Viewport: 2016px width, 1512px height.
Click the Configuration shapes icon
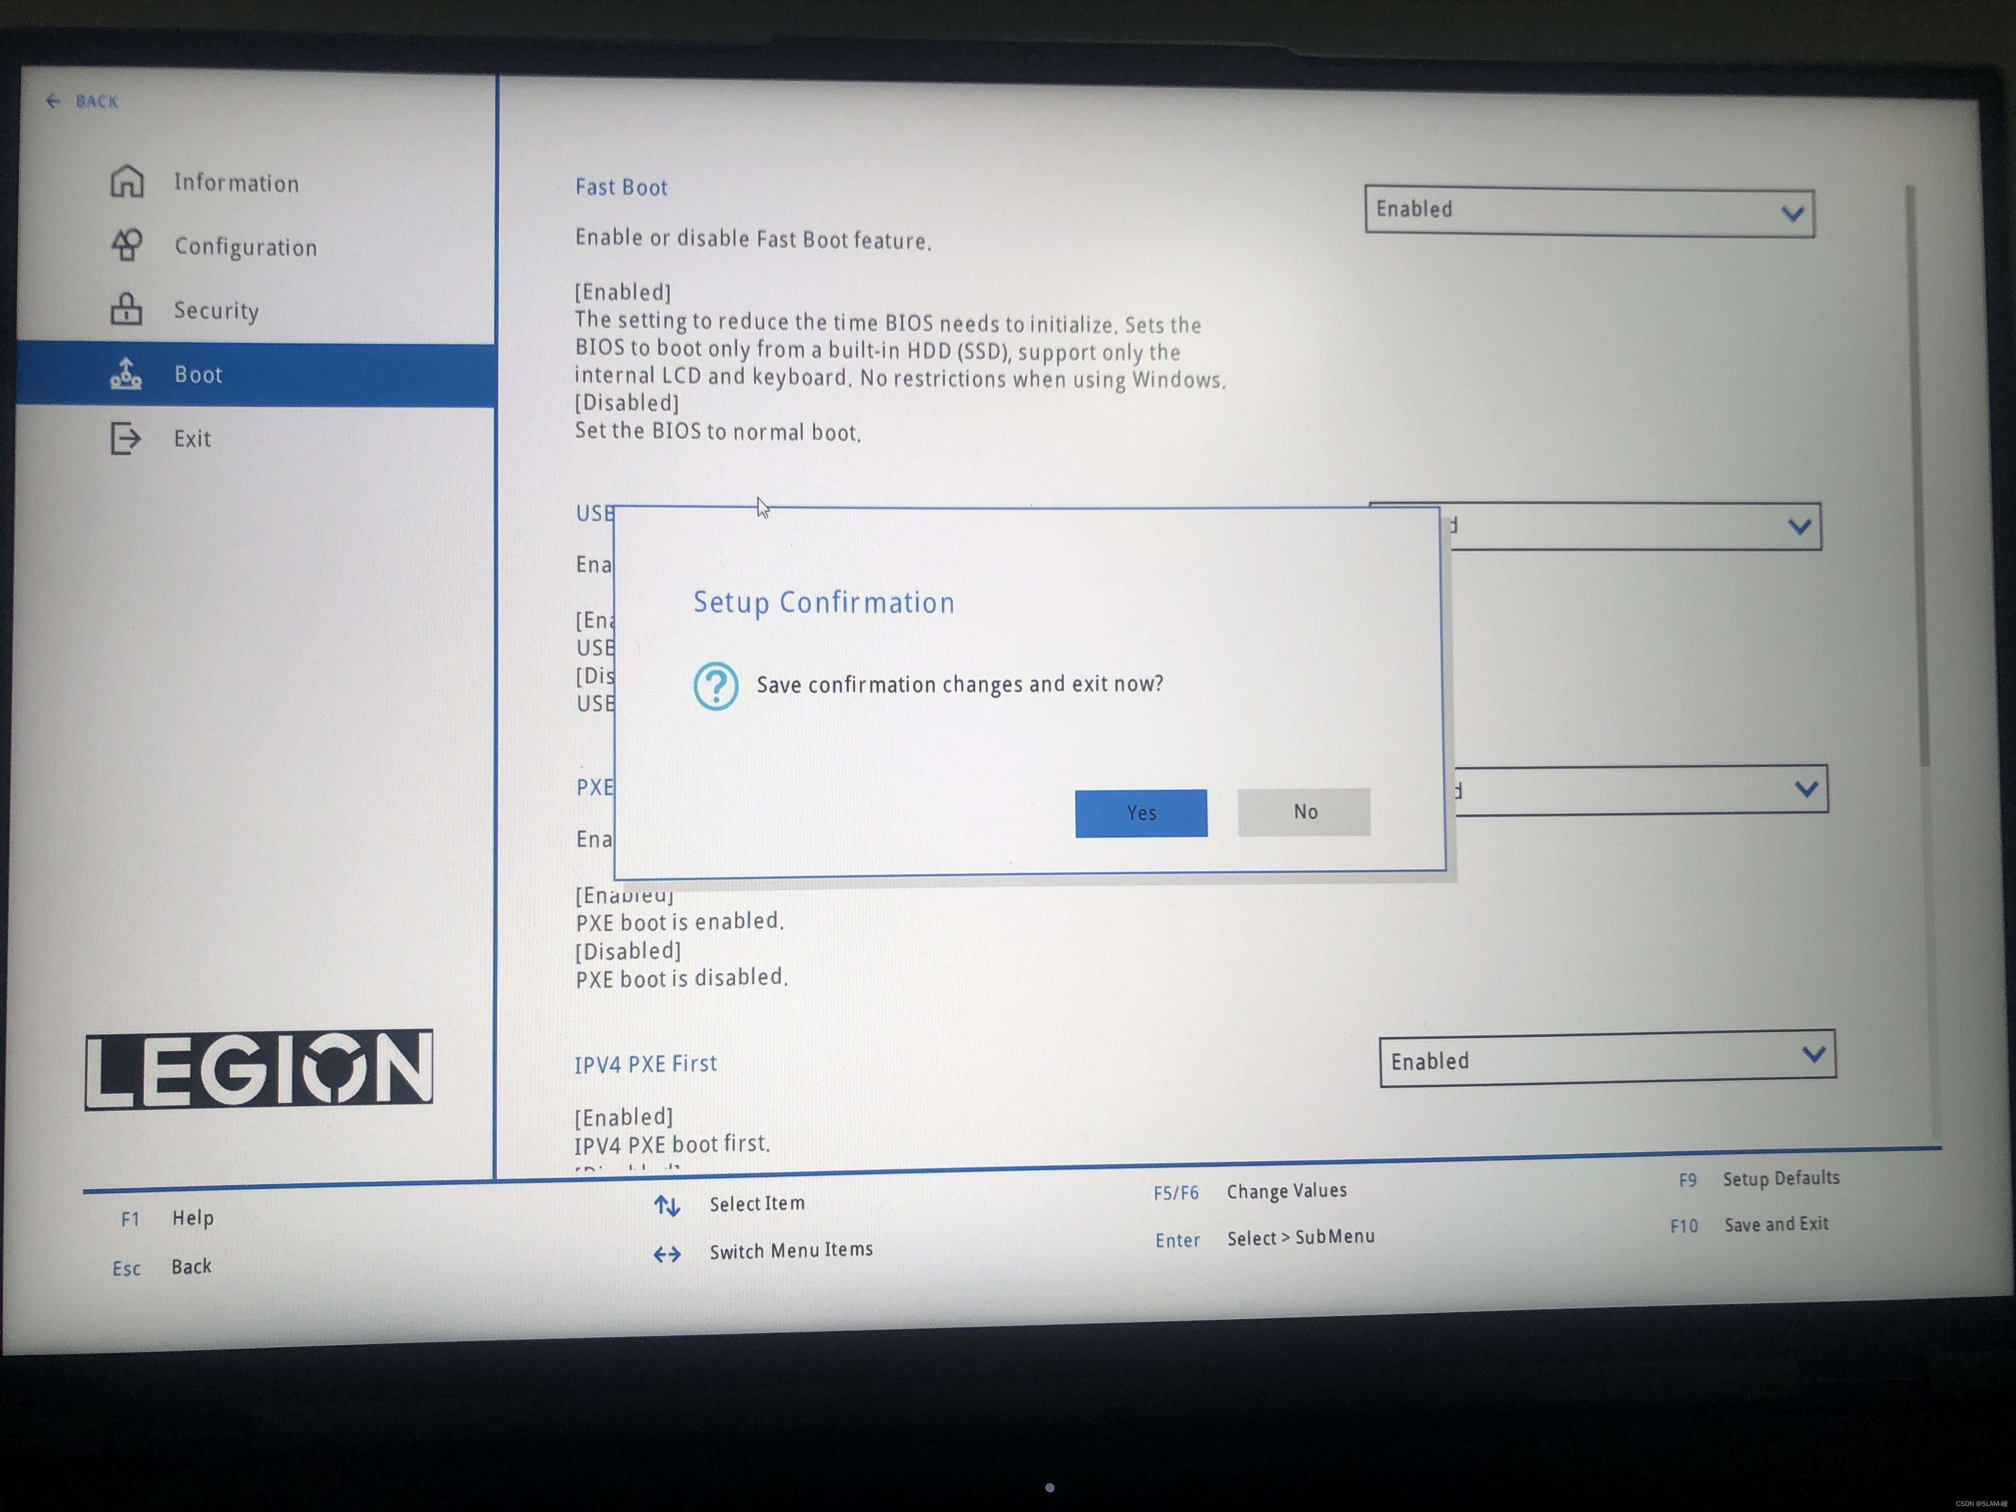tap(126, 244)
